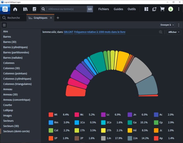Focus the référence ou terme(s) input field
The width and height of the screenshot is (183, 143).
(67, 9)
